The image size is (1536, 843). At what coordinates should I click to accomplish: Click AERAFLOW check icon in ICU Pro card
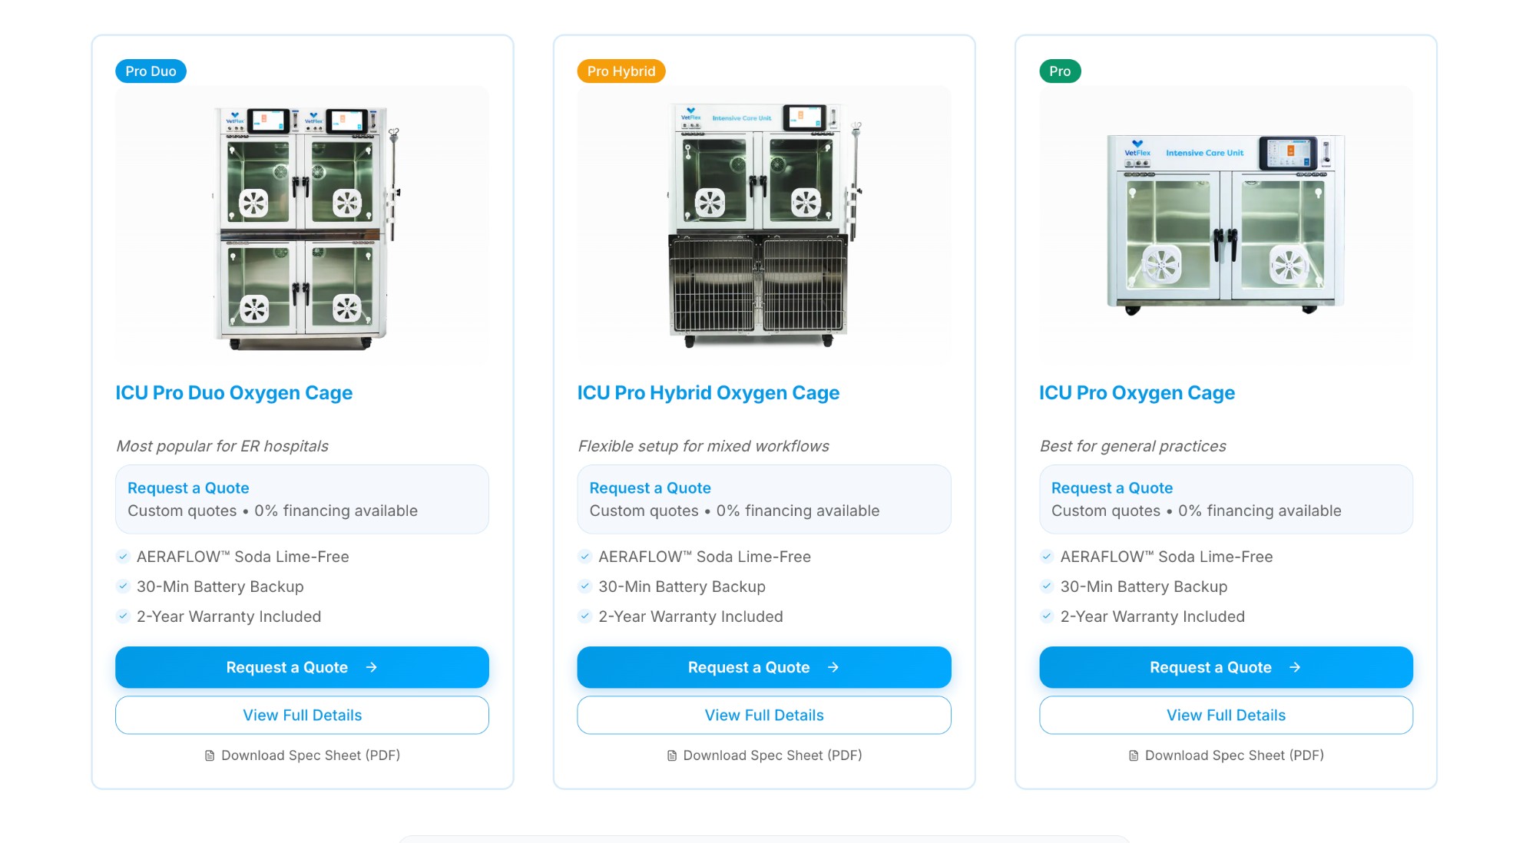[x=1047, y=557]
